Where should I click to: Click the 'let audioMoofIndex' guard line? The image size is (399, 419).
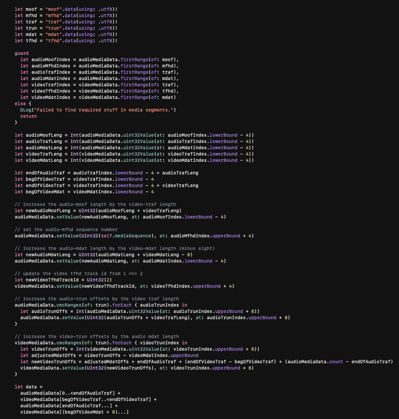point(100,60)
